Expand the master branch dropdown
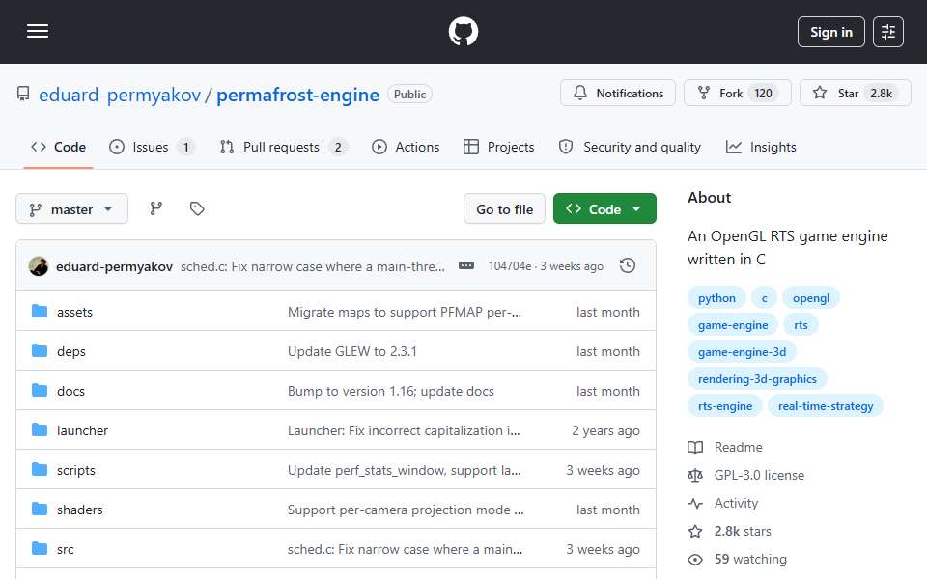The width and height of the screenshot is (927, 579). tap(71, 209)
